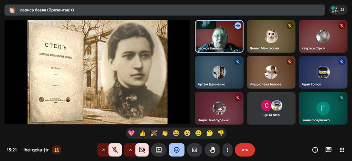Close the emoji reactions bar
The height and width of the screenshot is (161, 352).
(x=177, y=150)
